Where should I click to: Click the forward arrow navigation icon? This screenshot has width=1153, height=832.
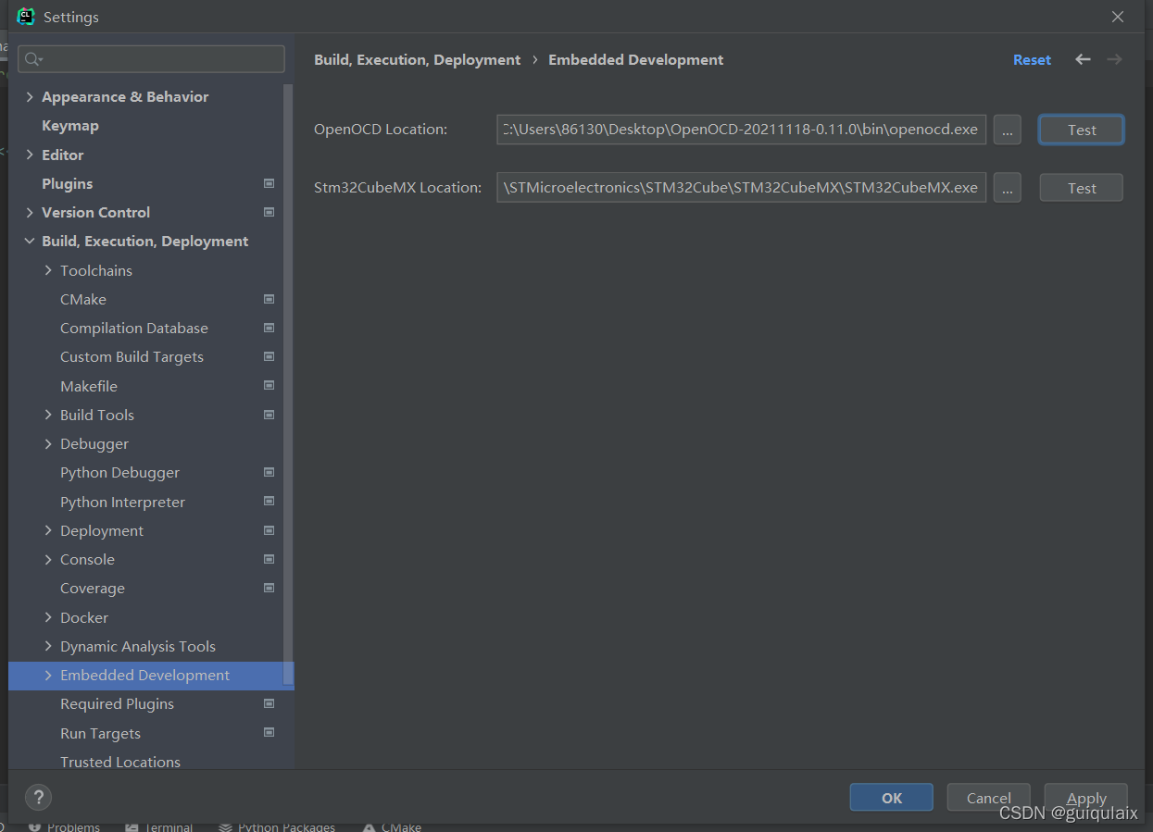tap(1114, 59)
